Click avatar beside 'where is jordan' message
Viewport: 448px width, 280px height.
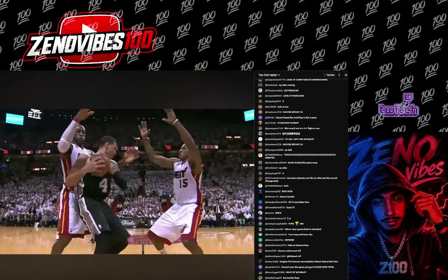coord(260,196)
